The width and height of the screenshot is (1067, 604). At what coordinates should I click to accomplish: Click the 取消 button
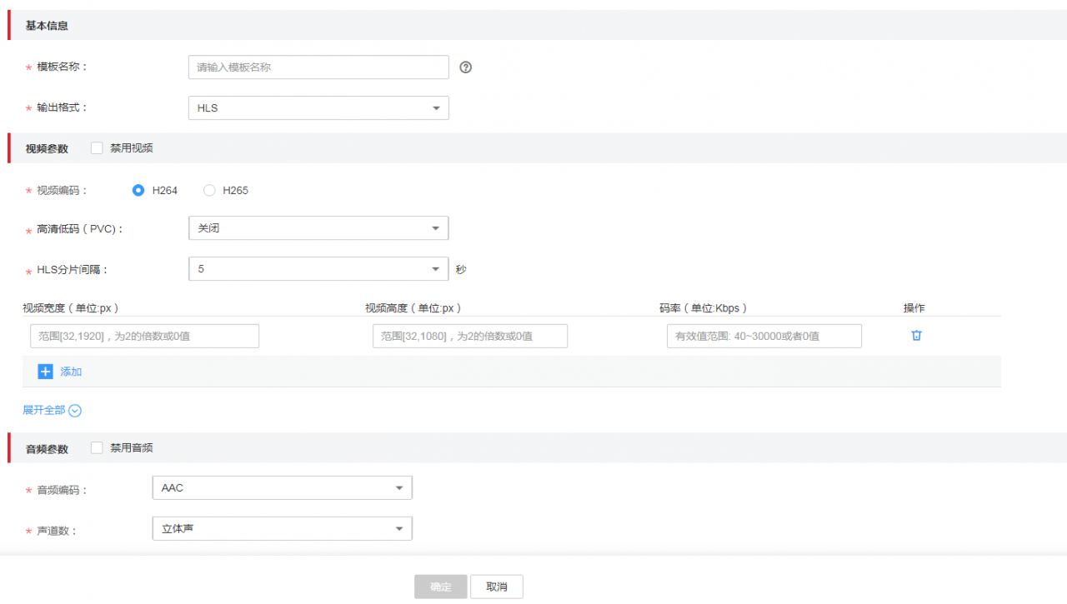[497, 587]
